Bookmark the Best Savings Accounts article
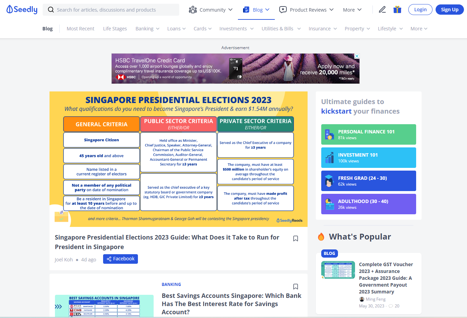The image size is (467, 318). point(296,287)
